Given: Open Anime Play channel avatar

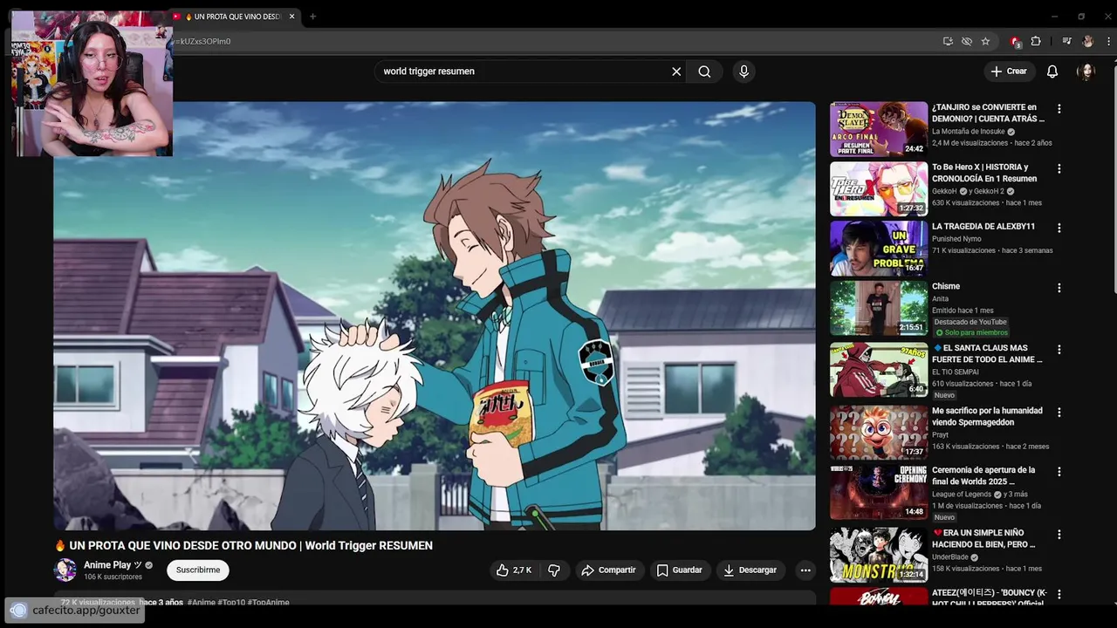Looking at the screenshot, I should pos(65,570).
